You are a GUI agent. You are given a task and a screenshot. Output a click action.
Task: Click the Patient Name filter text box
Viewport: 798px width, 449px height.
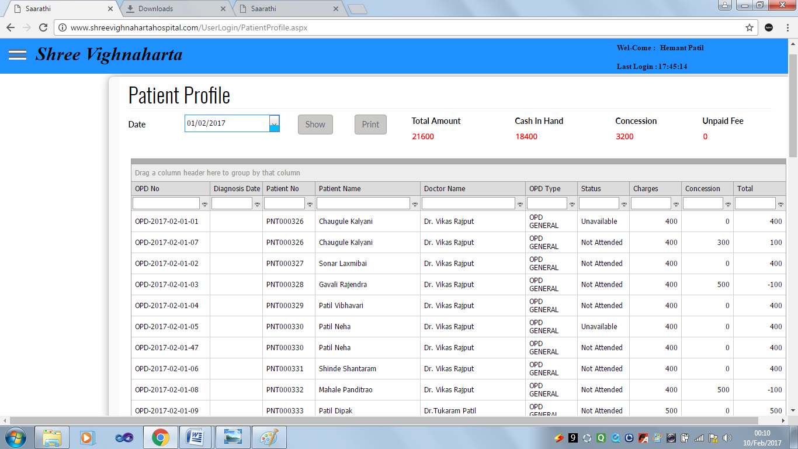[x=363, y=203]
